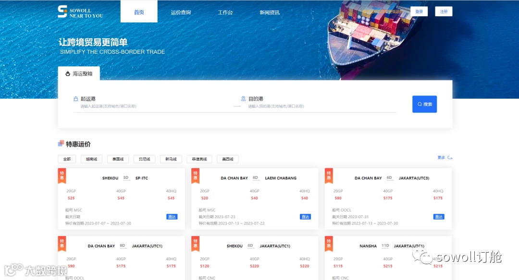Click 特惠 ribbon on NANSHA card
This screenshot has width=519, height=280.
(x=329, y=244)
